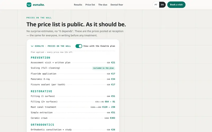Image resolution: width=212 pixels, height=132 pixels.
Task: Click the 'No surprise estimates' intro paragraph
Action: pyautogui.click(x=75, y=33)
